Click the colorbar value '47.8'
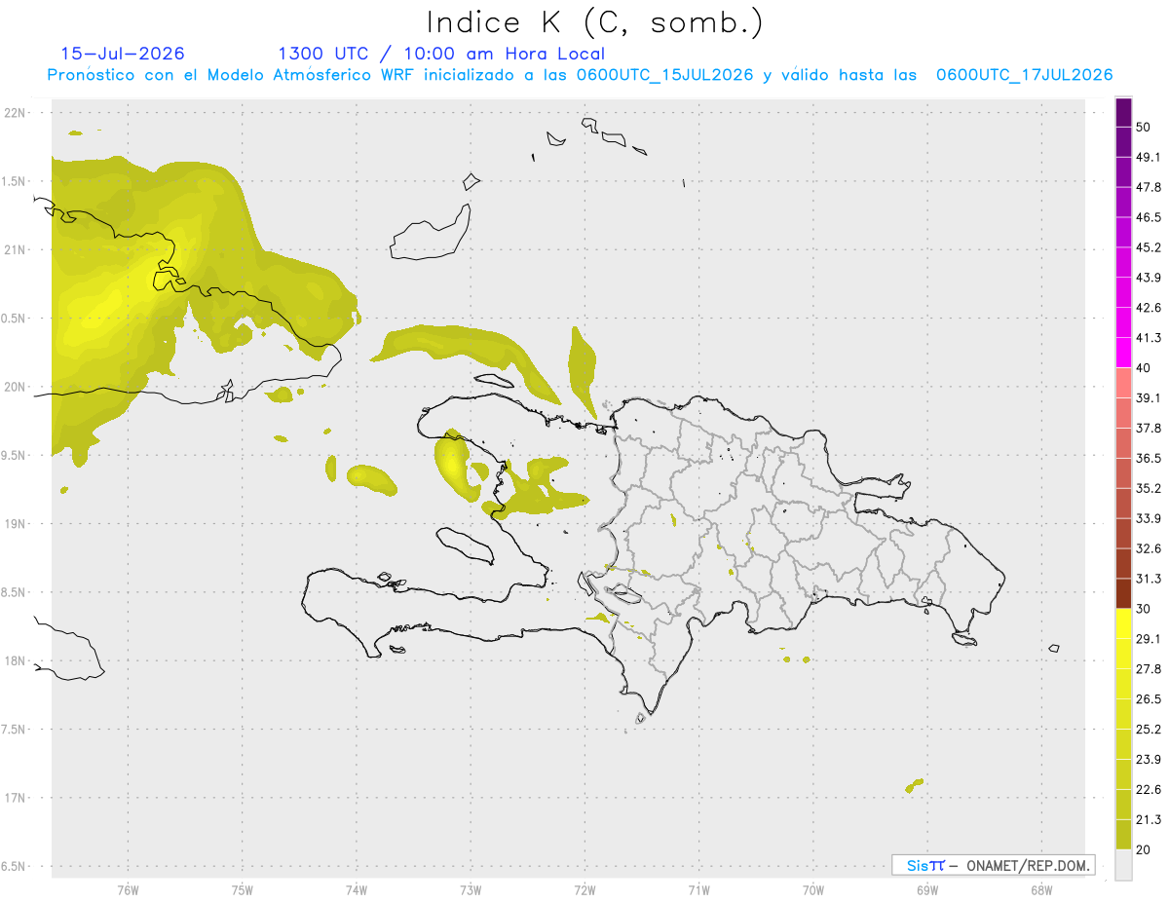1169x903 pixels. tap(1149, 187)
